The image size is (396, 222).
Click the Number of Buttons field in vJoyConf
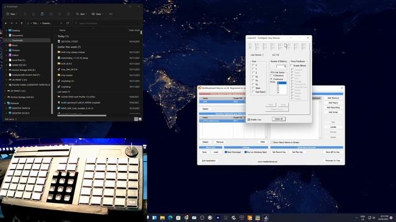tap(281, 67)
